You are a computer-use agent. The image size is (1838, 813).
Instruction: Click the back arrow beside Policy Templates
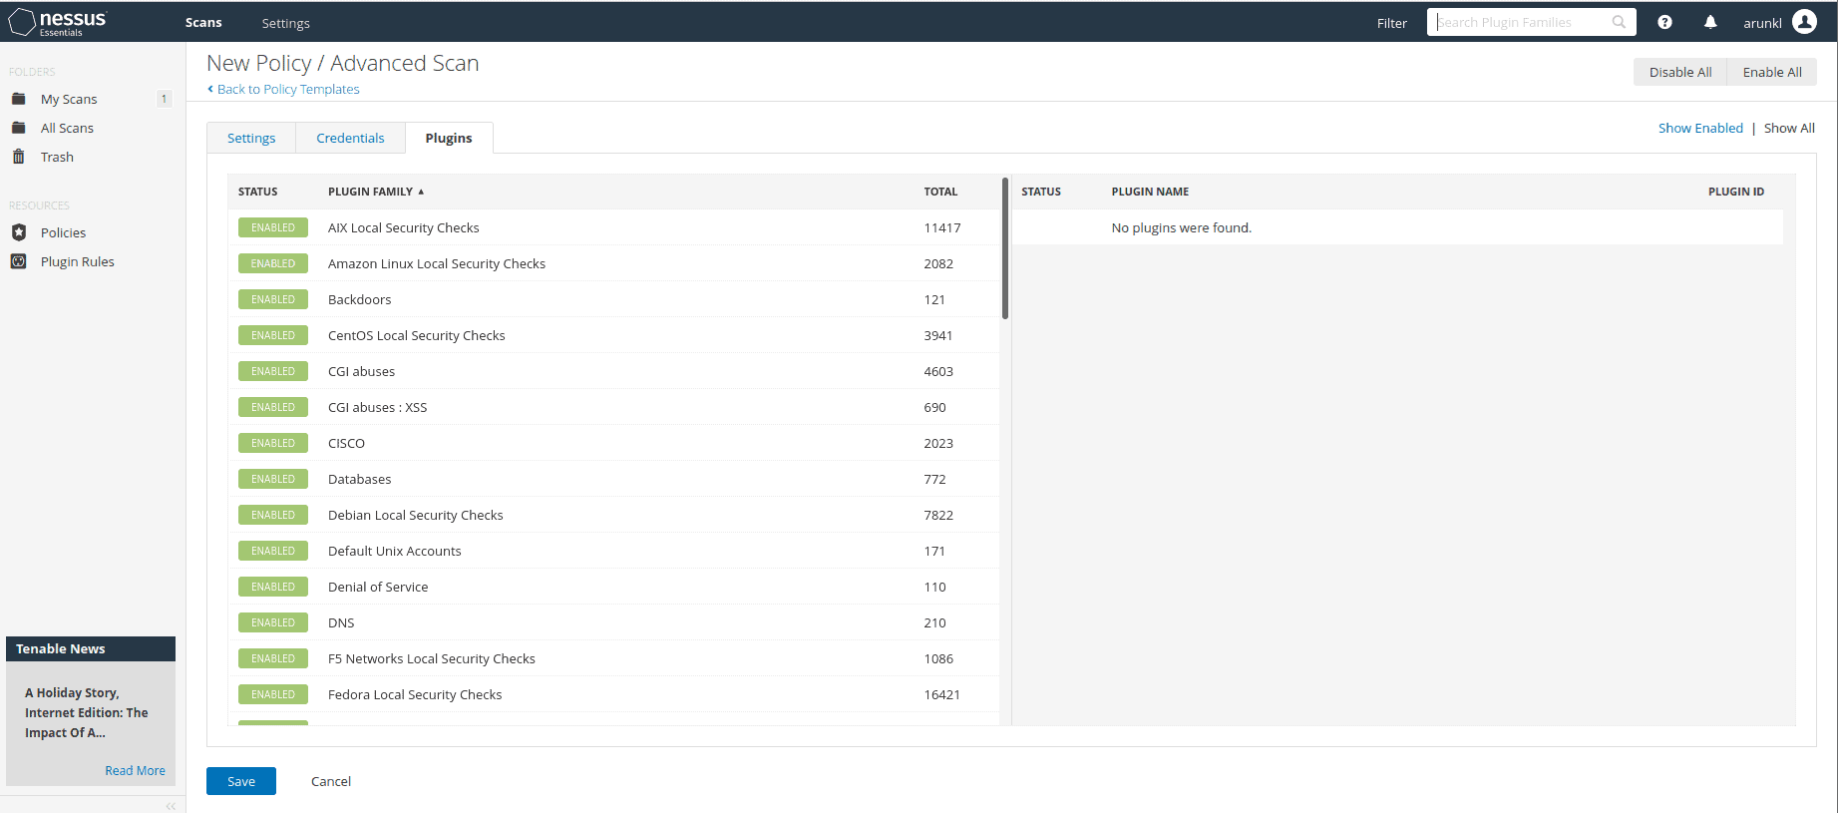click(x=210, y=89)
